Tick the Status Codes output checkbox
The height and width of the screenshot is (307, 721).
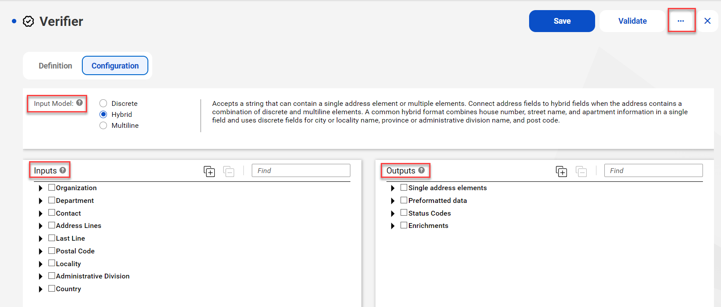[404, 213]
